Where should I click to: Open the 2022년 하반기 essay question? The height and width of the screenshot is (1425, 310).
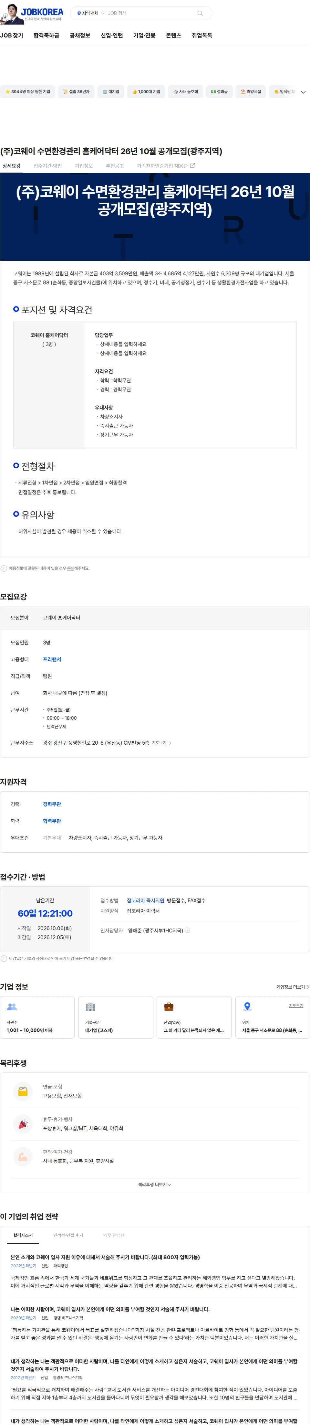pyautogui.click(x=105, y=1257)
